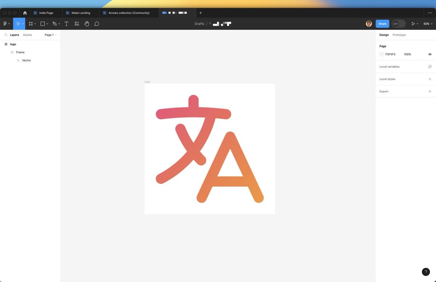The image size is (436, 282).
Task: Click the Drafts breadcrumb link
Action: point(199,24)
